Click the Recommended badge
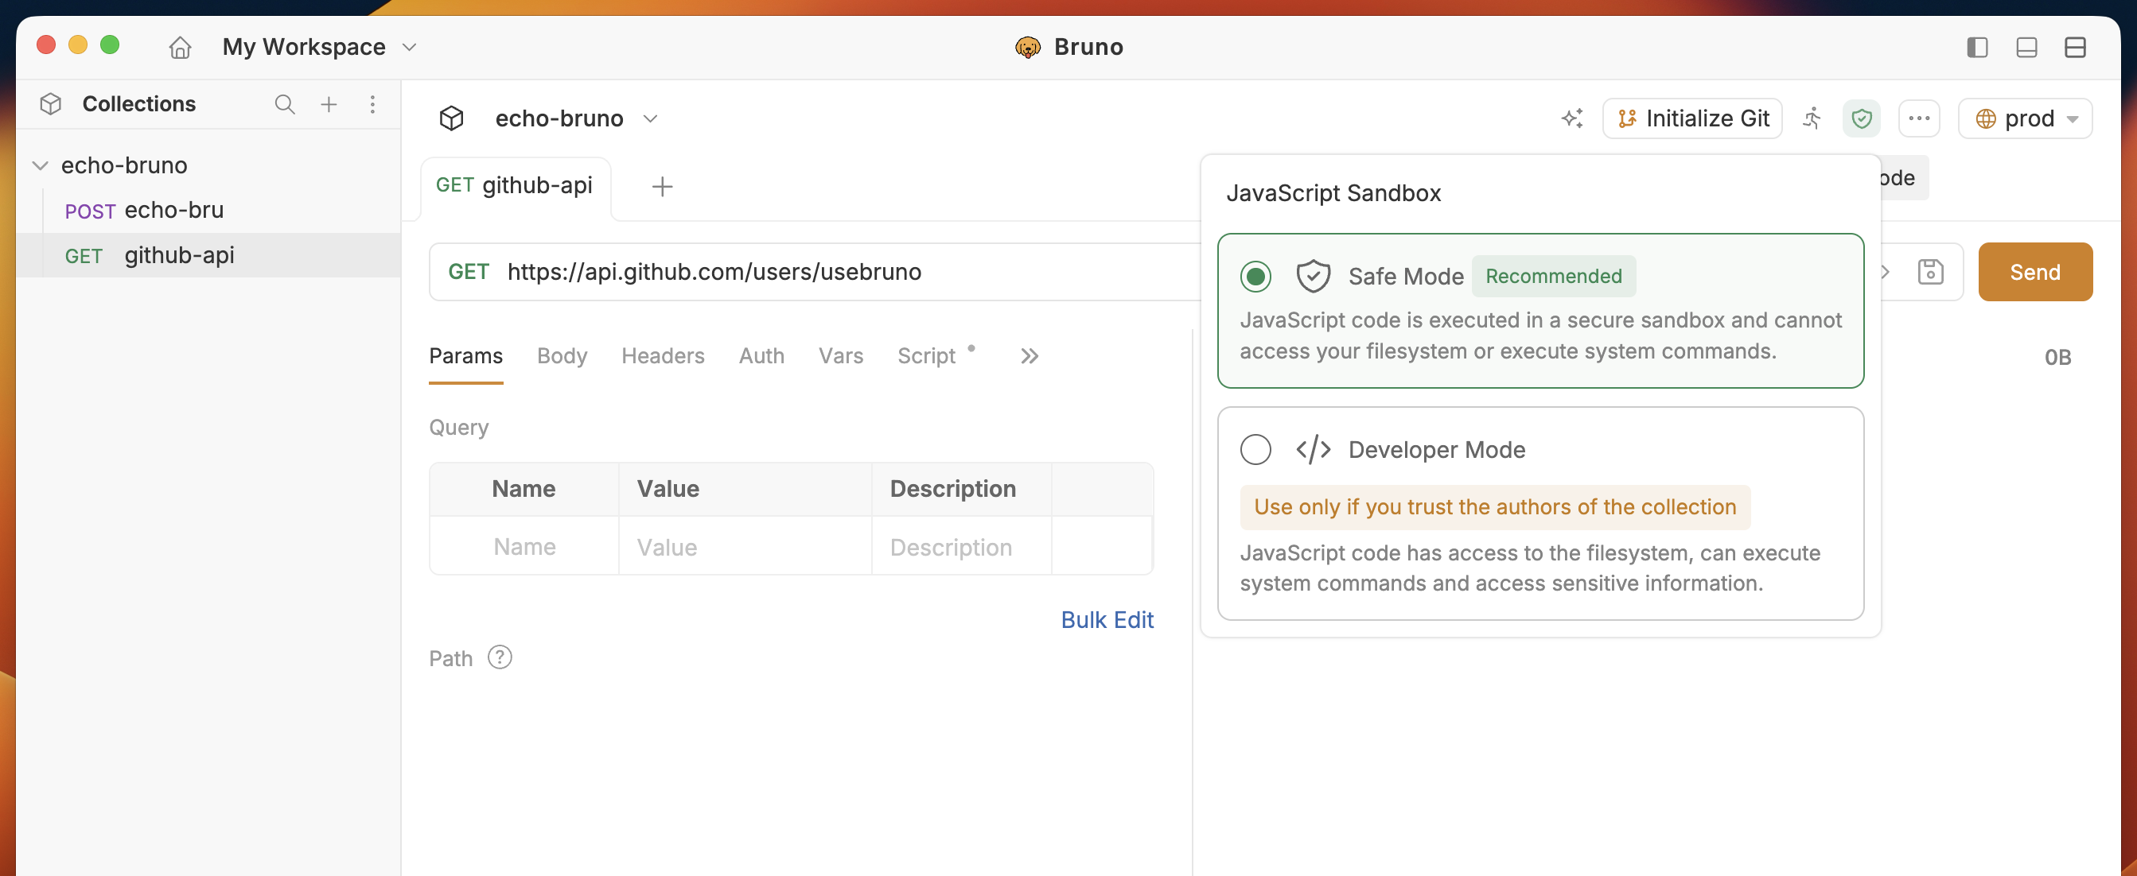This screenshot has width=2137, height=876. click(x=1553, y=276)
